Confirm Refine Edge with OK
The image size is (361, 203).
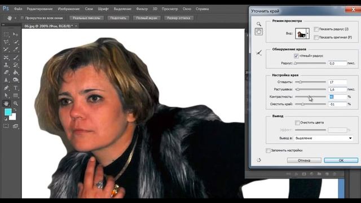341,160
